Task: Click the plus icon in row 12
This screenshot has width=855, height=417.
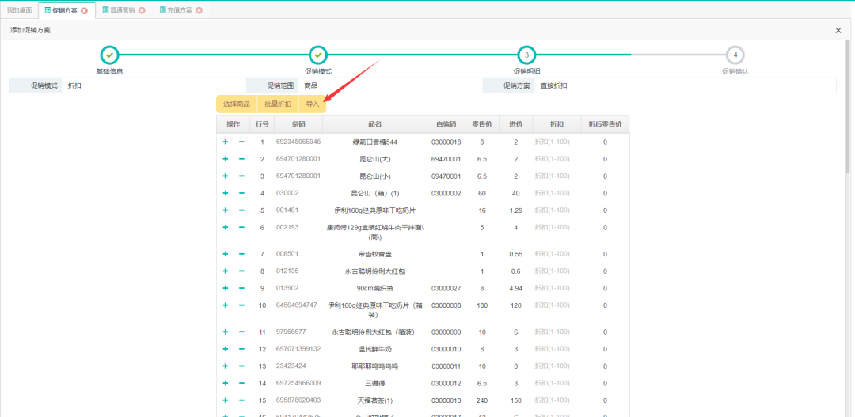Action: pos(225,349)
